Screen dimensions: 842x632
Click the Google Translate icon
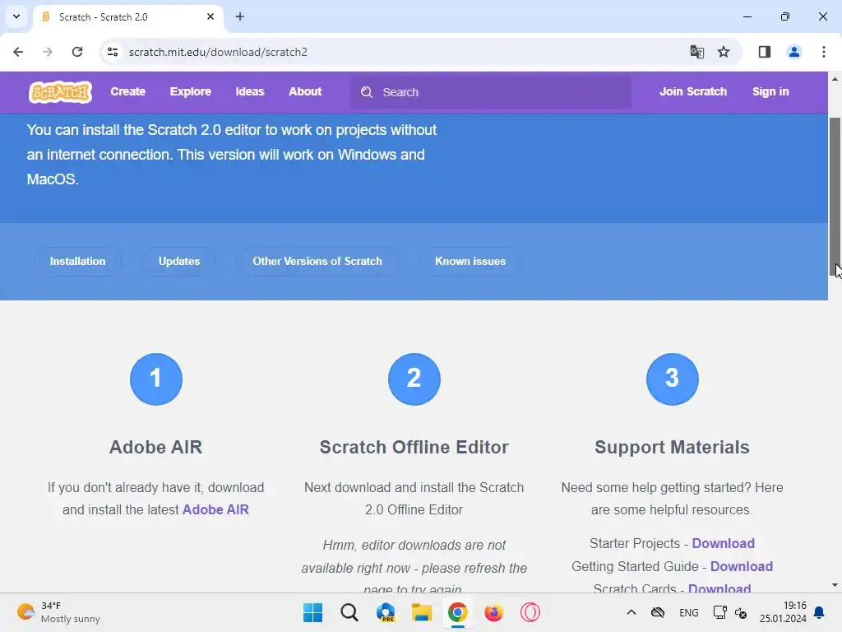pyautogui.click(x=697, y=52)
